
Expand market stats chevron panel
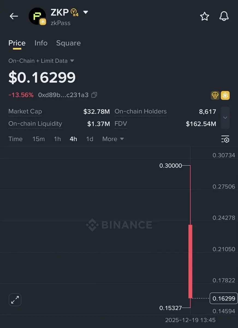tap(225, 118)
